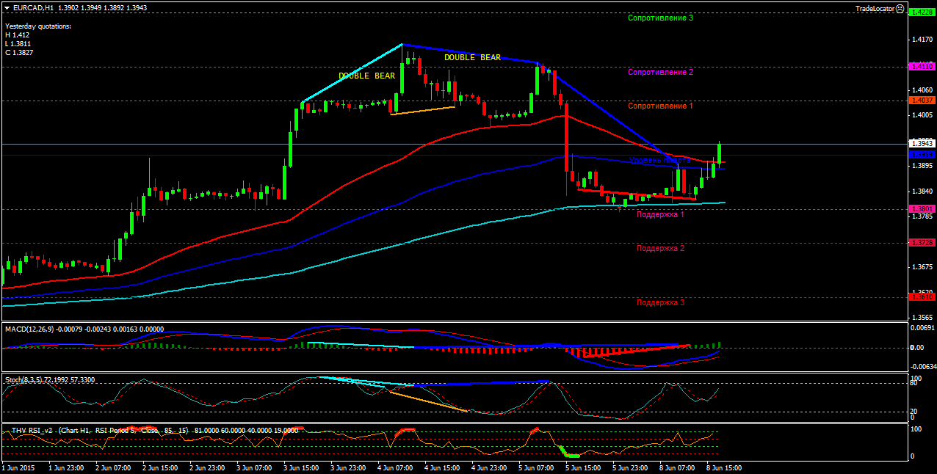The height and width of the screenshot is (474, 937).
Task: Select the 'Сопротивление 2' resistance label
Action: [661, 72]
